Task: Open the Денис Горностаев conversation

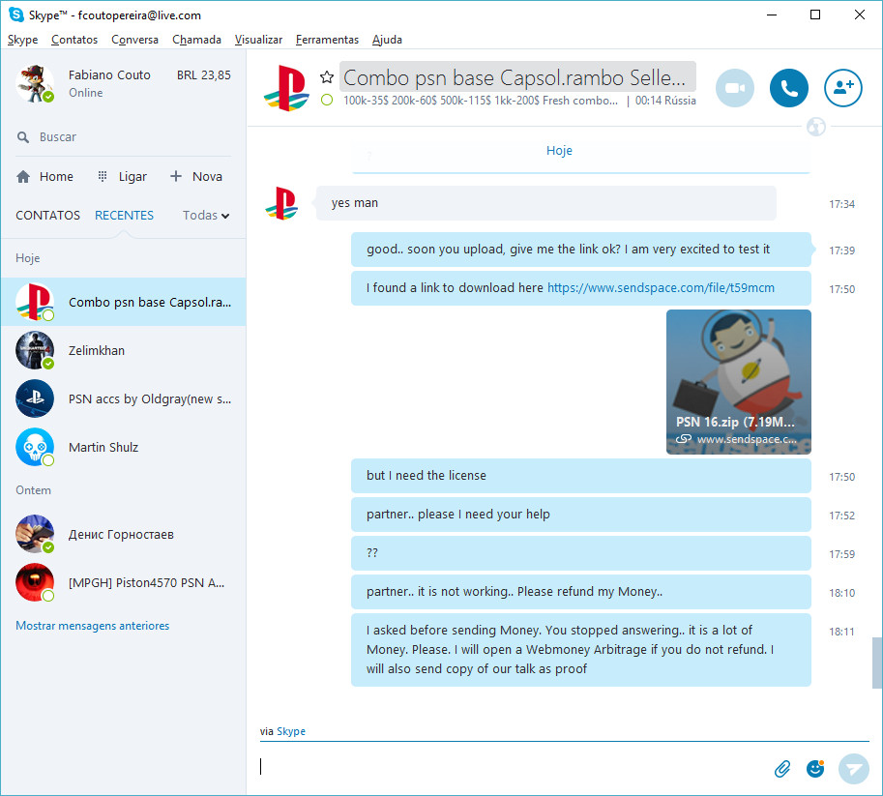Action: pos(124,534)
